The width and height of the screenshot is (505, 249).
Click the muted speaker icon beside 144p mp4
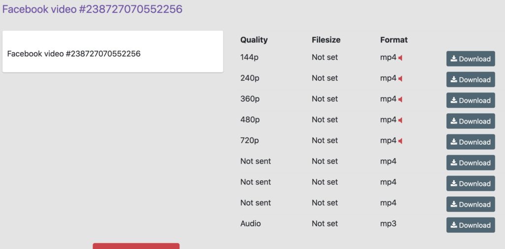click(400, 58)
